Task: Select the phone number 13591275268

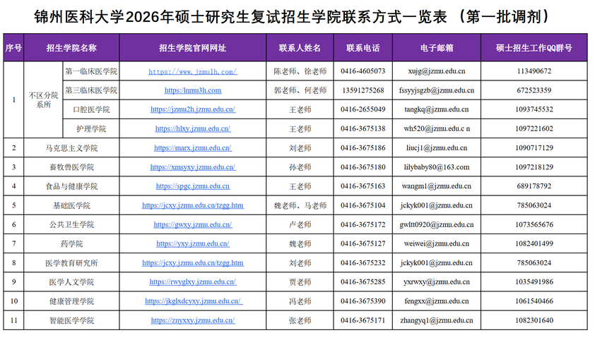Action: [363, 90]
